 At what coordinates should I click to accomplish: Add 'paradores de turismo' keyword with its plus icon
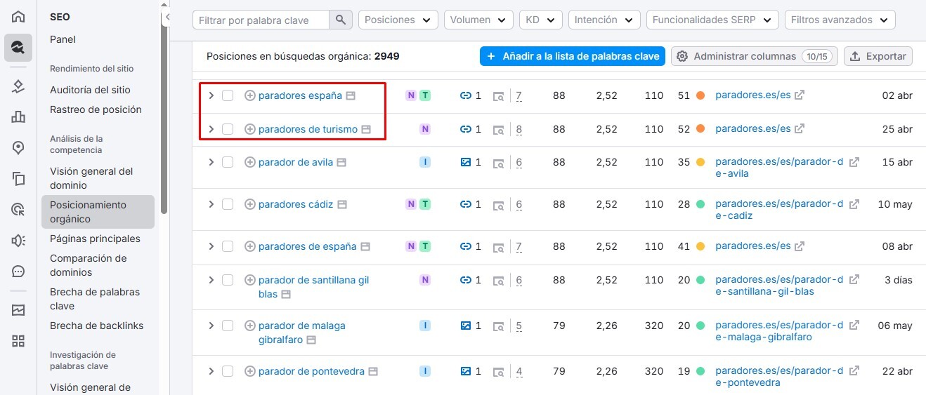click(x=249, y=129)
